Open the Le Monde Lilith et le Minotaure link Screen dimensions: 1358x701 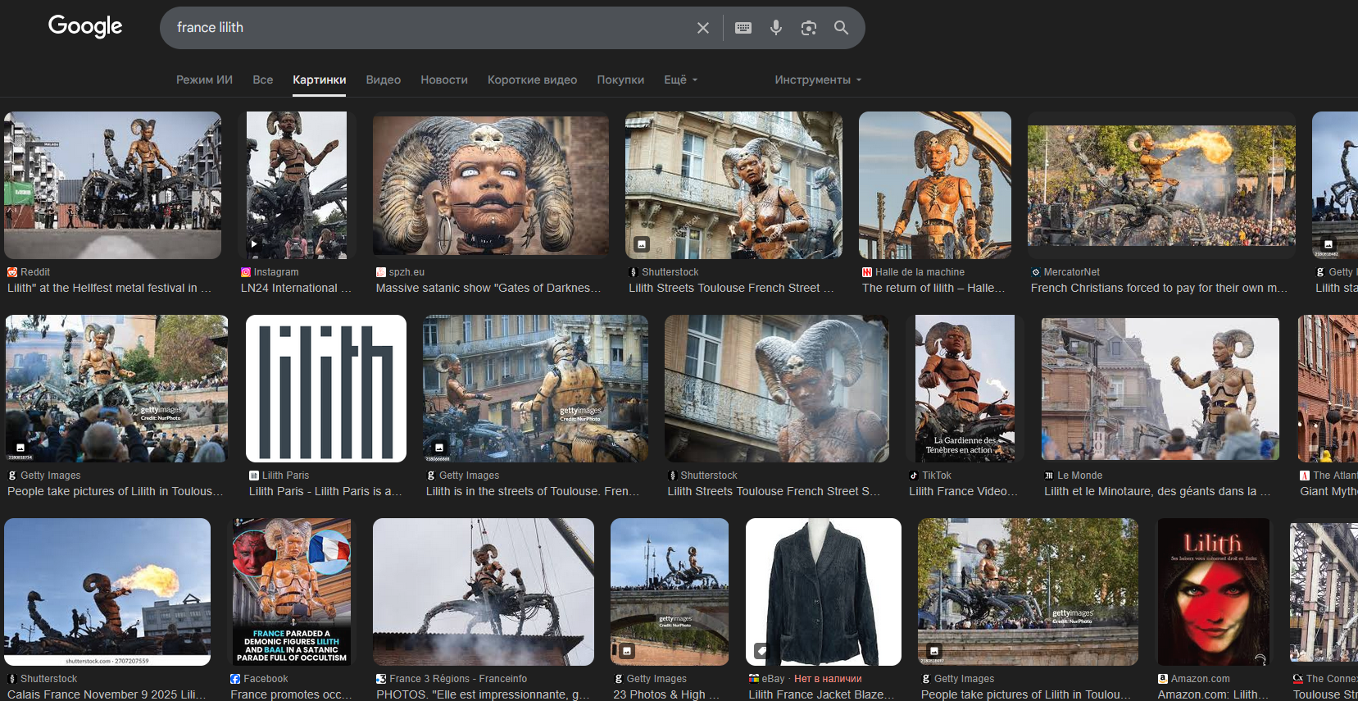point(1156,491)
